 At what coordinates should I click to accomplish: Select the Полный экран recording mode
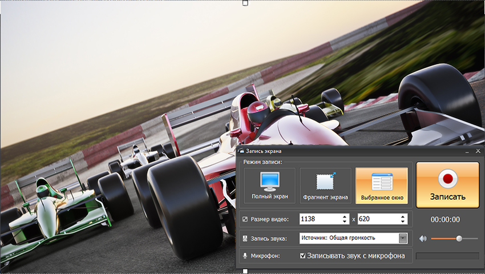[270, 186]
